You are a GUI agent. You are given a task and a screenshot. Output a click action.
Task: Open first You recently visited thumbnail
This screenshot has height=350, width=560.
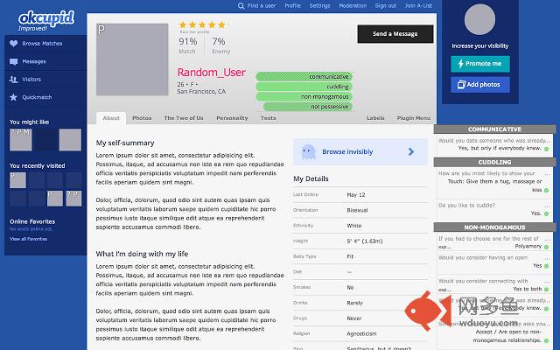17,180
